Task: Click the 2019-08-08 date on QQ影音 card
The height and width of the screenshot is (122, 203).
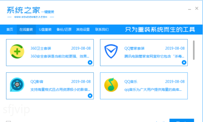Action: (x=81, y=82)
